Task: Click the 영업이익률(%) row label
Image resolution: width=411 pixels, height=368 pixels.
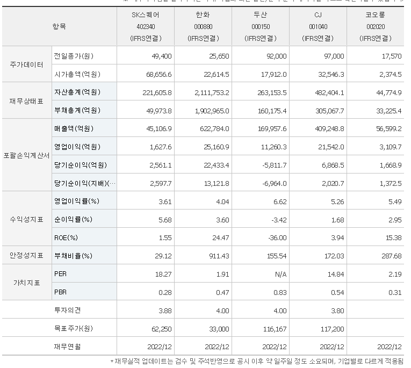Action: pyautogui.click(x=77, y=201)
